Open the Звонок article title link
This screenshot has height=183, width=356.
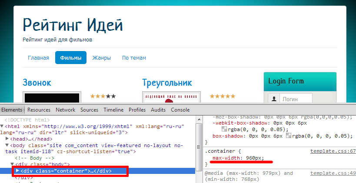coord(37,82)
